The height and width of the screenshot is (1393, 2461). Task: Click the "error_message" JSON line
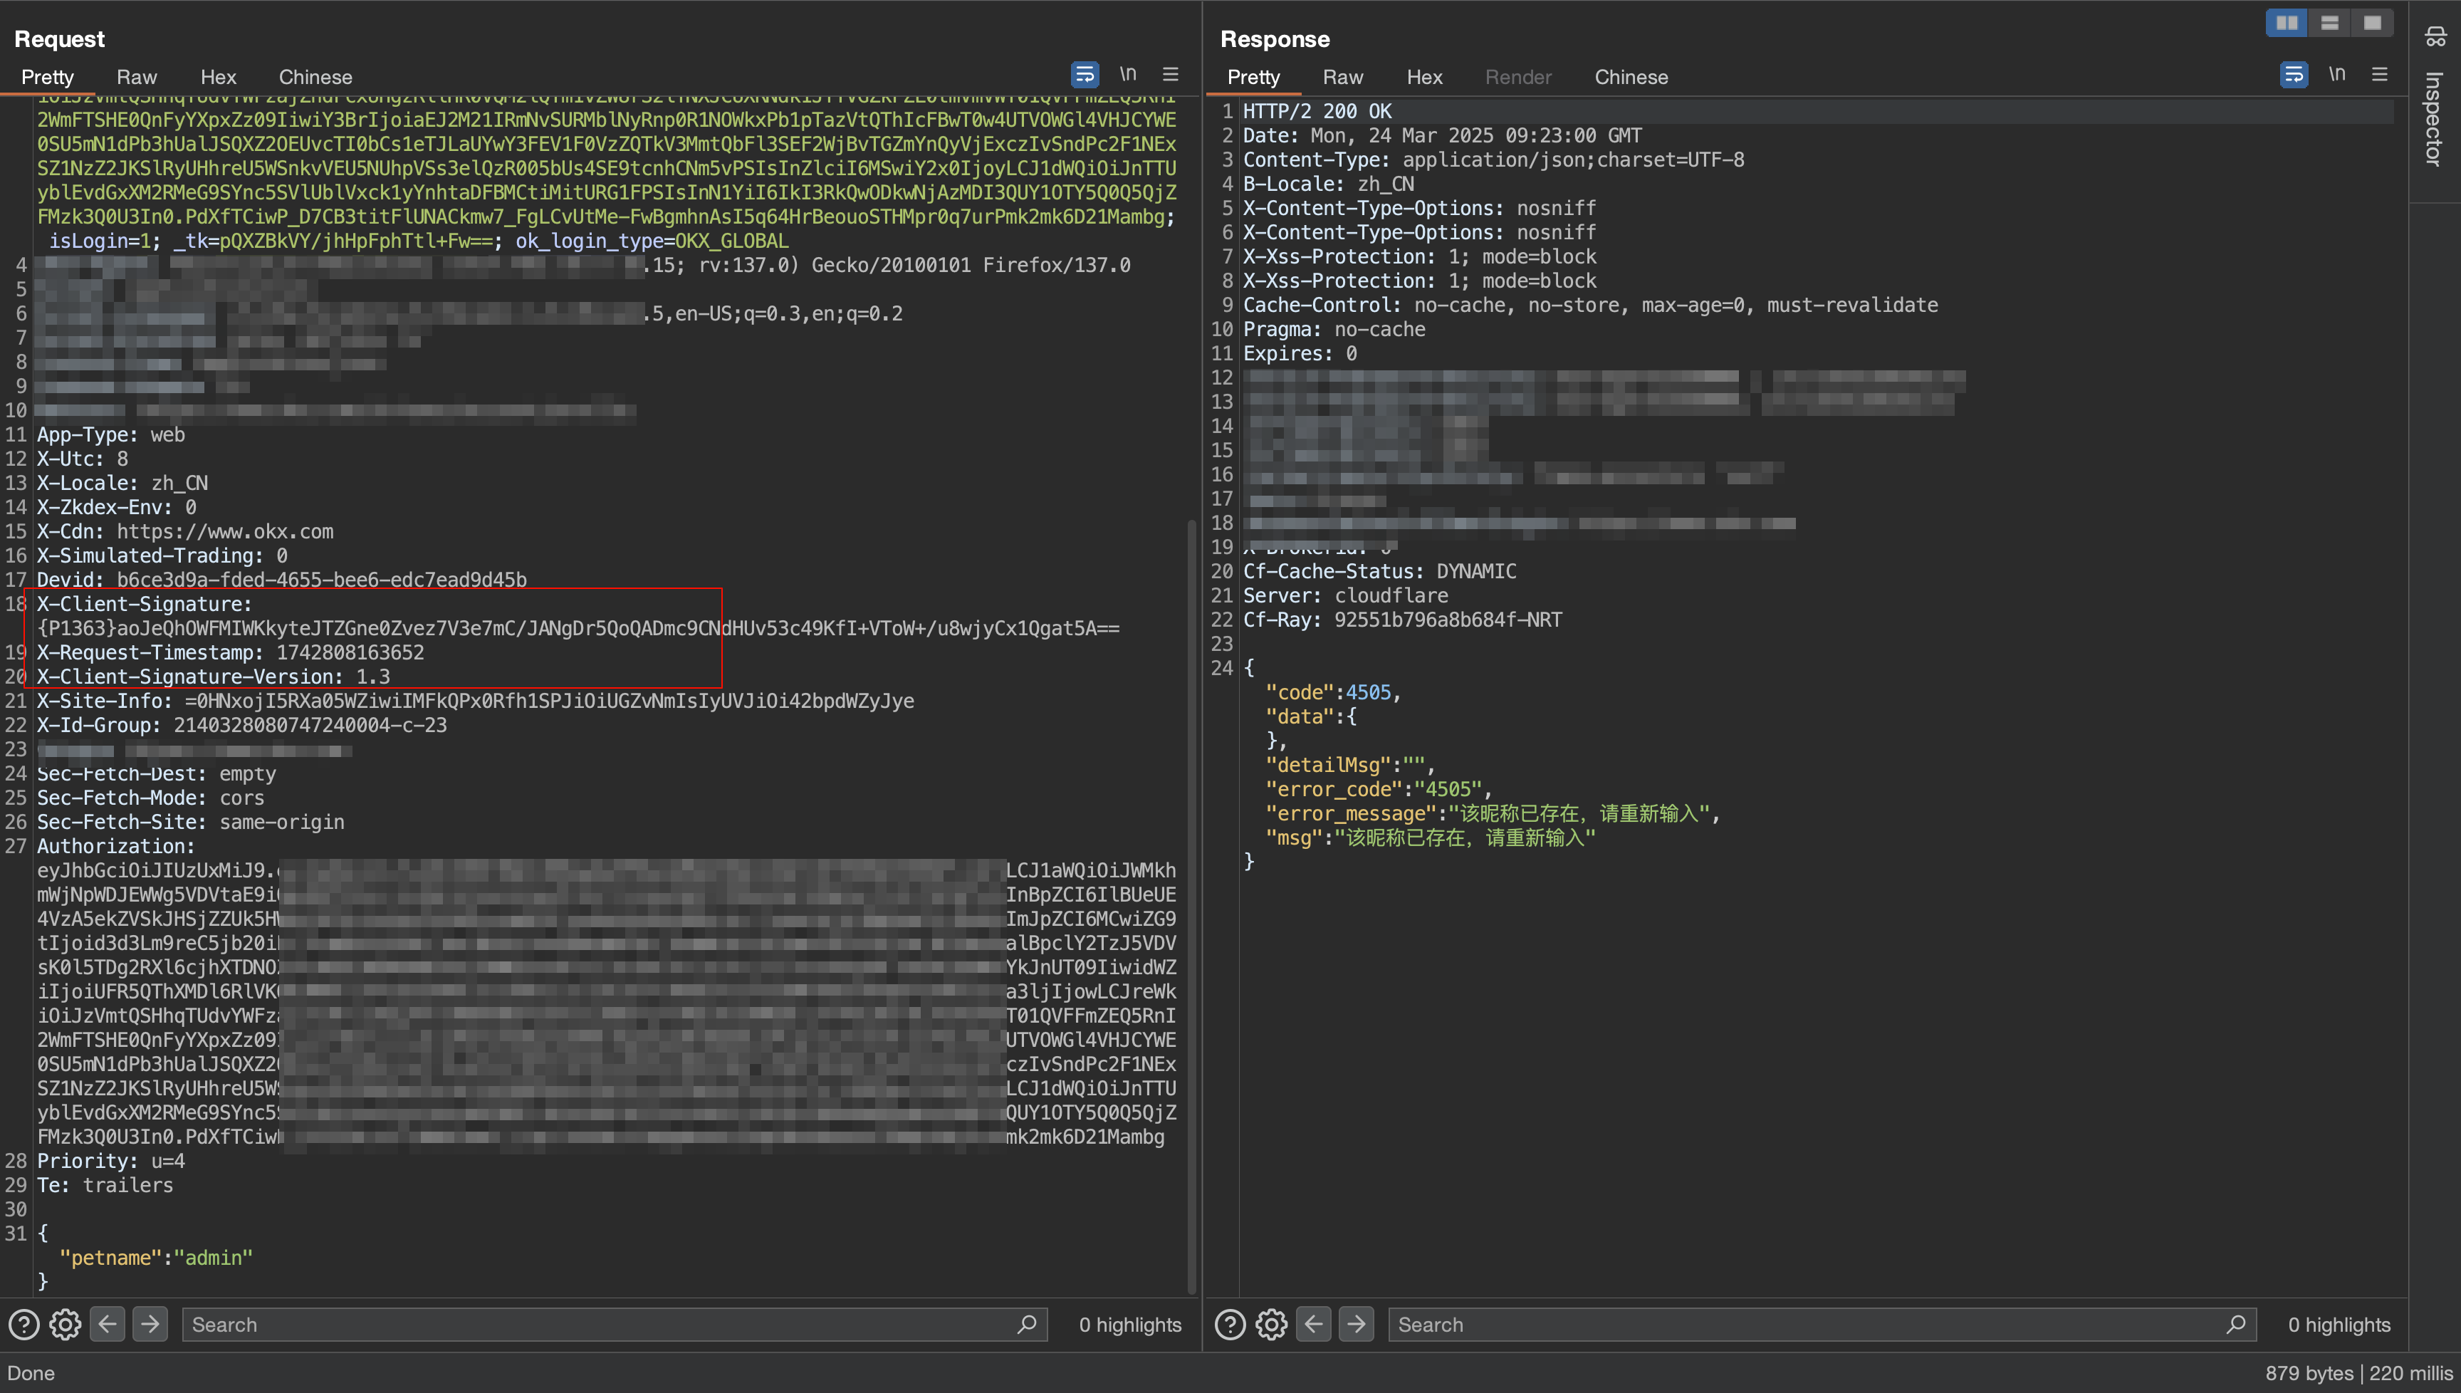[x=1492, y=813]
